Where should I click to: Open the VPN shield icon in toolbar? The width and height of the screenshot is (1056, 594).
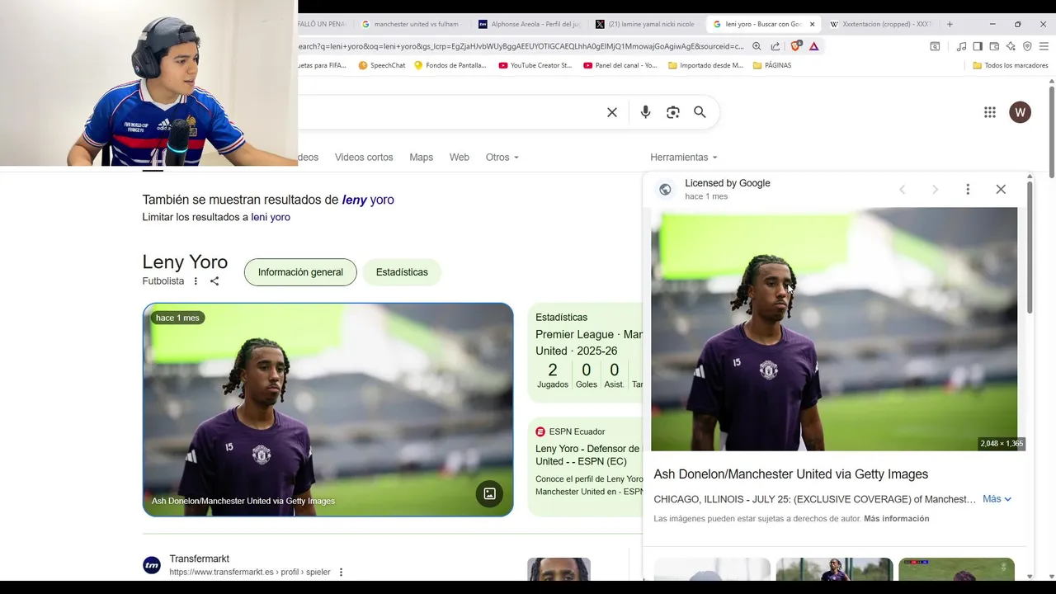[1027, 46]
